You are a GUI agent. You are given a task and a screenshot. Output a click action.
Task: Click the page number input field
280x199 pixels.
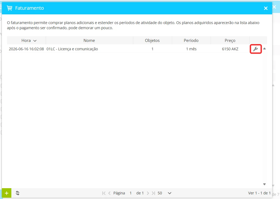(x=131, y=193)
